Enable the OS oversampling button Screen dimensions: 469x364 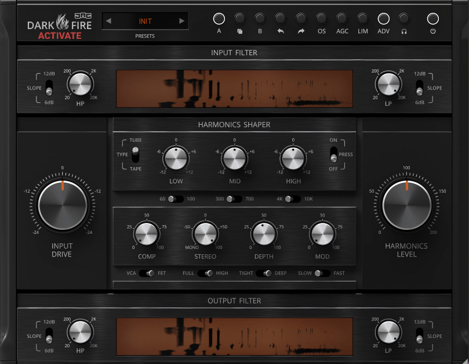[x=321, y=19]
